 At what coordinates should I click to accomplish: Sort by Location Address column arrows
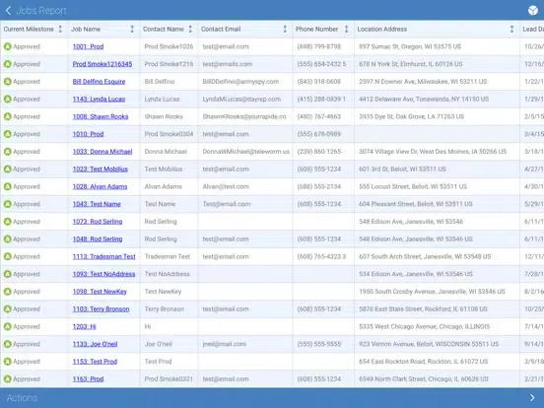point(511,30)
